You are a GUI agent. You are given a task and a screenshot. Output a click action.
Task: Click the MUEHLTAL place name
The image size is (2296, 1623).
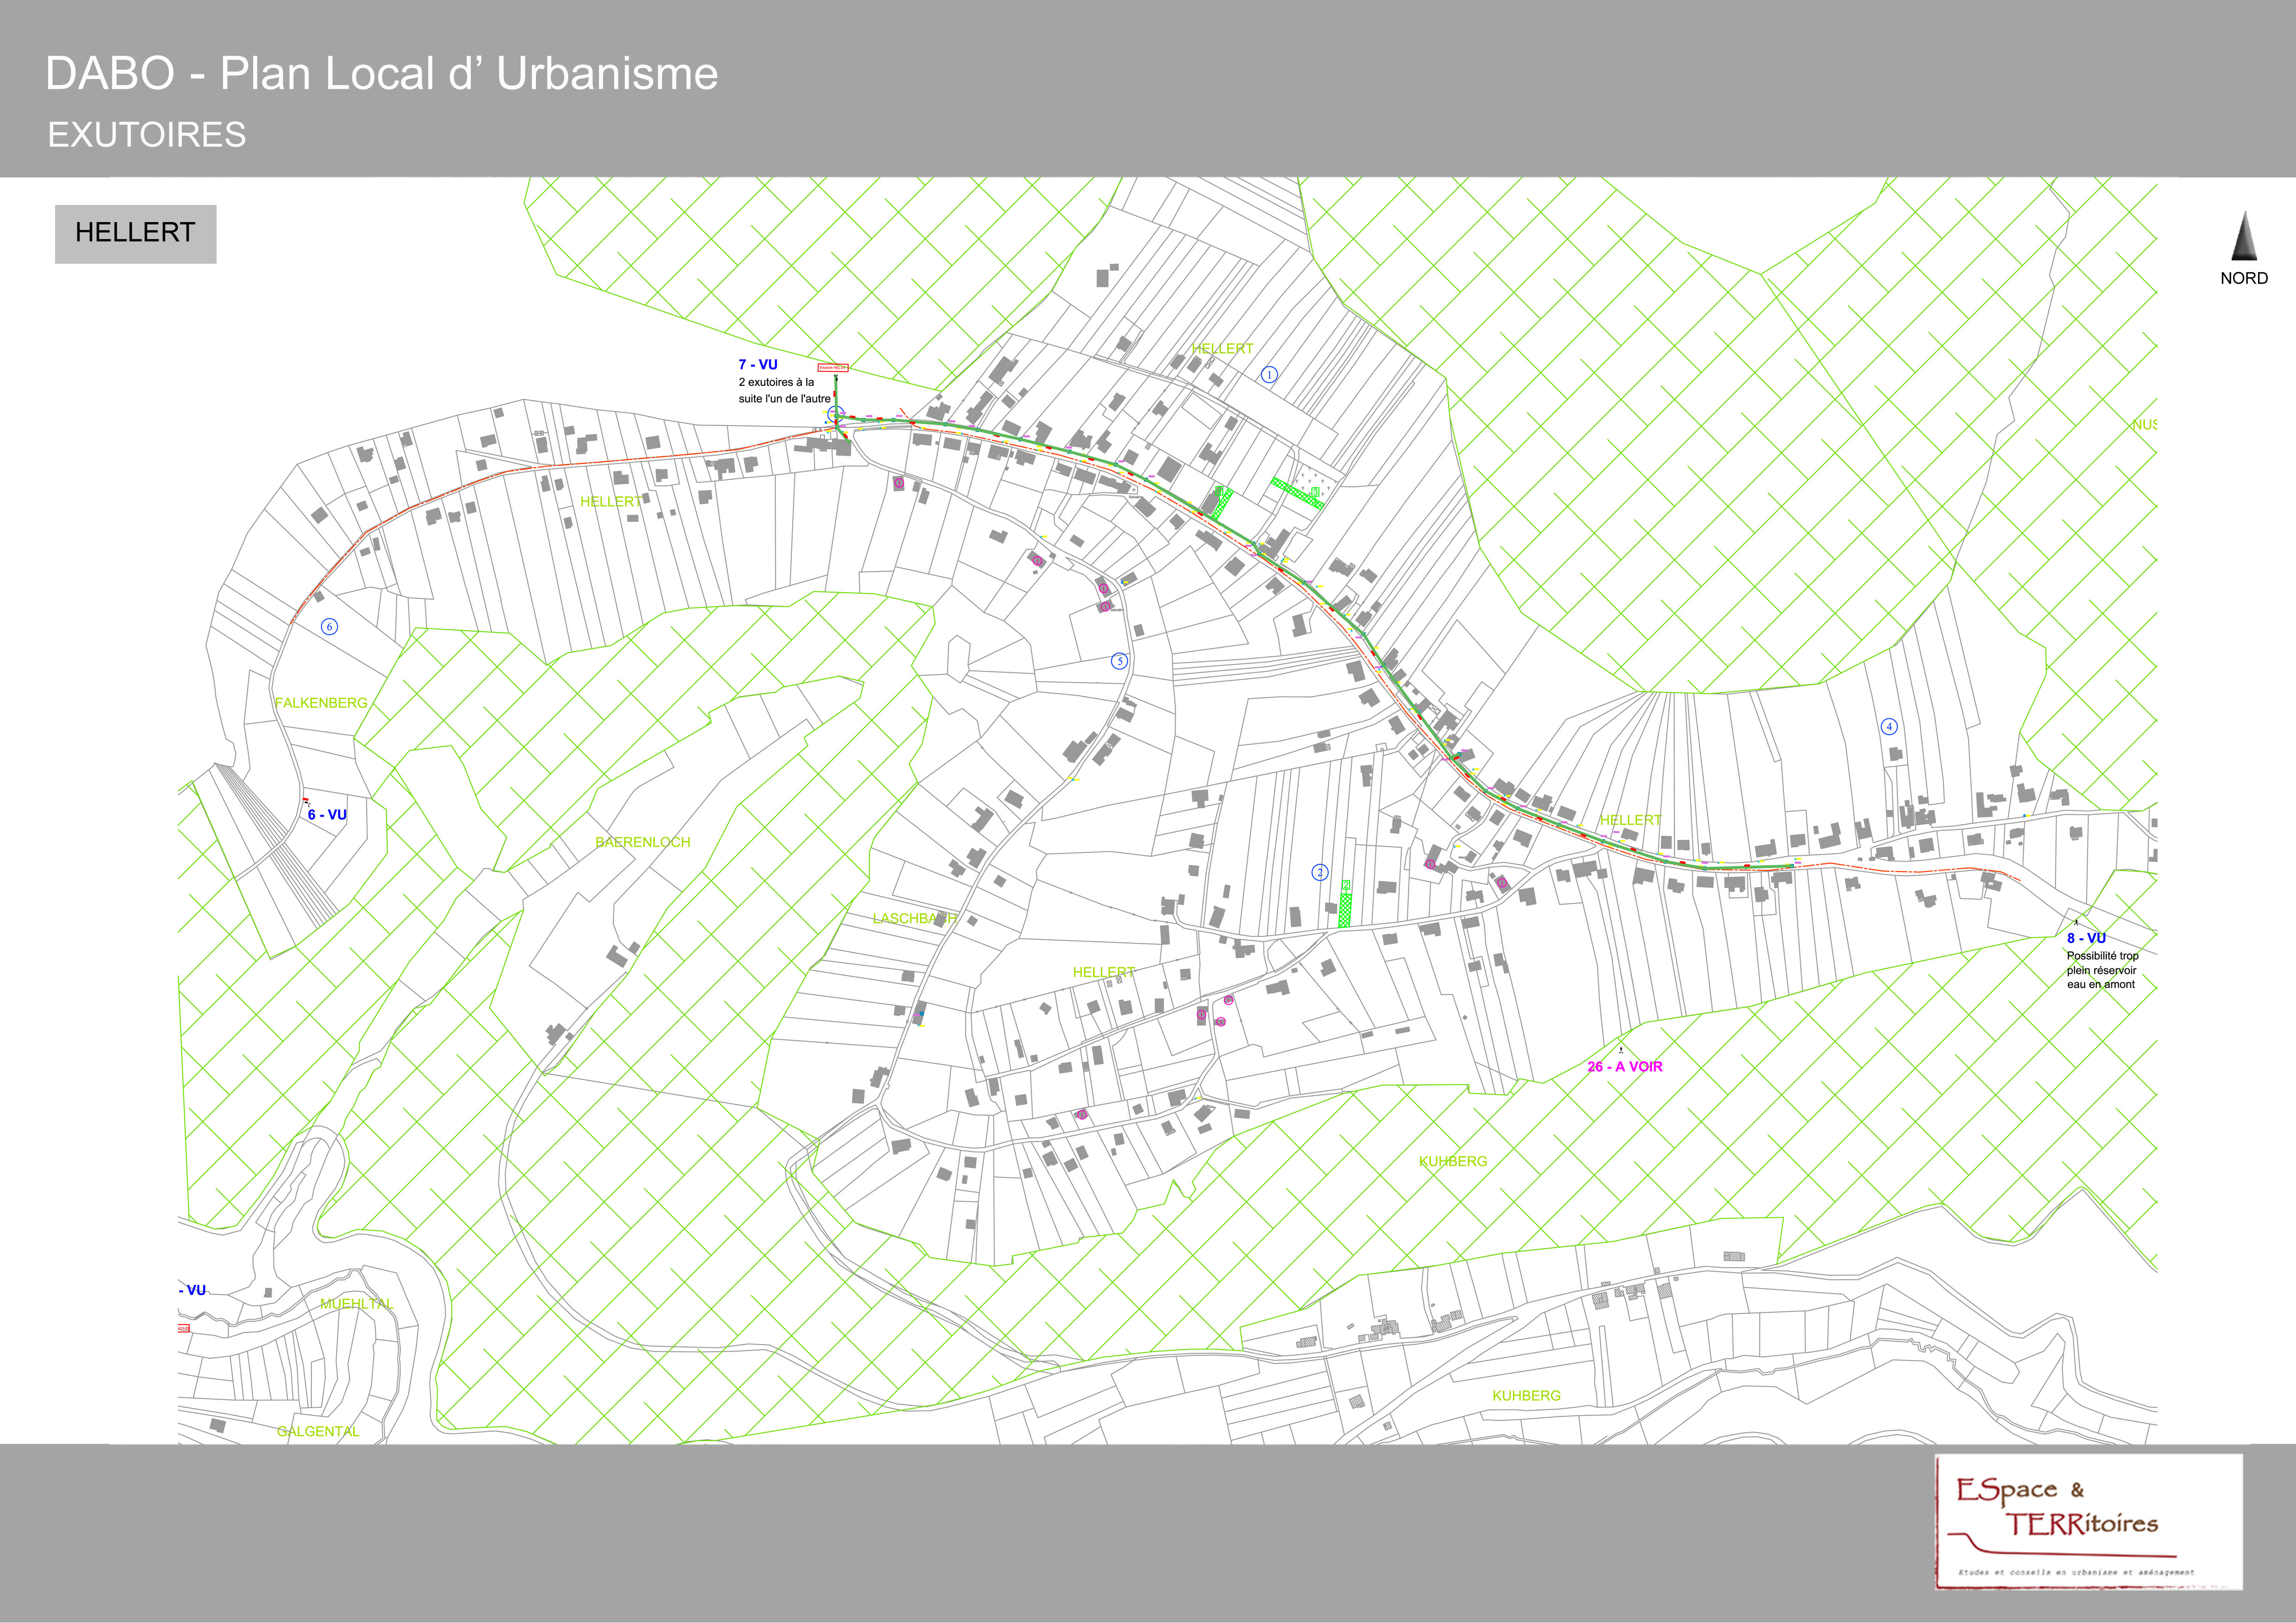point(357,1303)
